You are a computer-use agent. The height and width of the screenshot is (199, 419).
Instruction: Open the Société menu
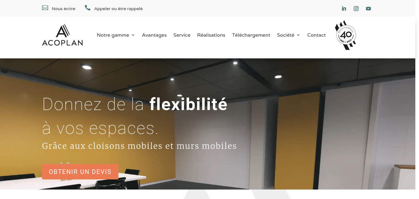286,35
